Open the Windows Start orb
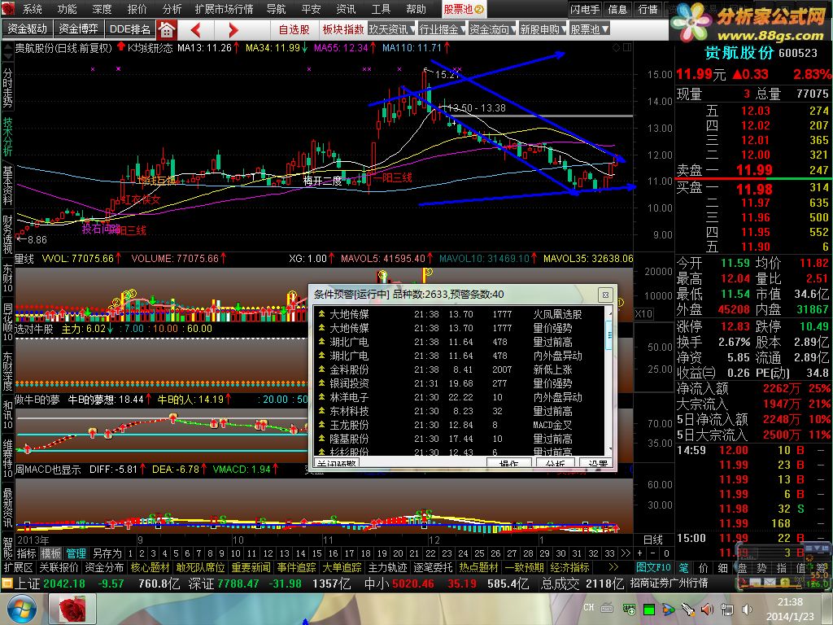The height and width of the screenshot is (625, 833). [x=20, y=609]
